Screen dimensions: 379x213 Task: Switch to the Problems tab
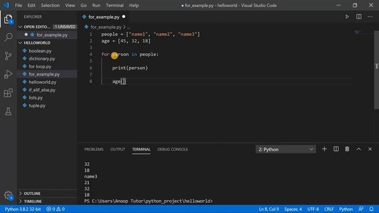click(x=94, y=149)
